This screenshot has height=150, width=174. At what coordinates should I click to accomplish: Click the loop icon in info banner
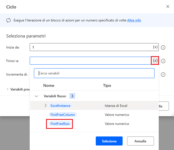[x=8, y=20]
